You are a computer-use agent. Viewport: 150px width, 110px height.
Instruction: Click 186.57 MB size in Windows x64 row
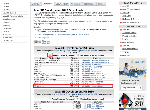click(74, 86)
